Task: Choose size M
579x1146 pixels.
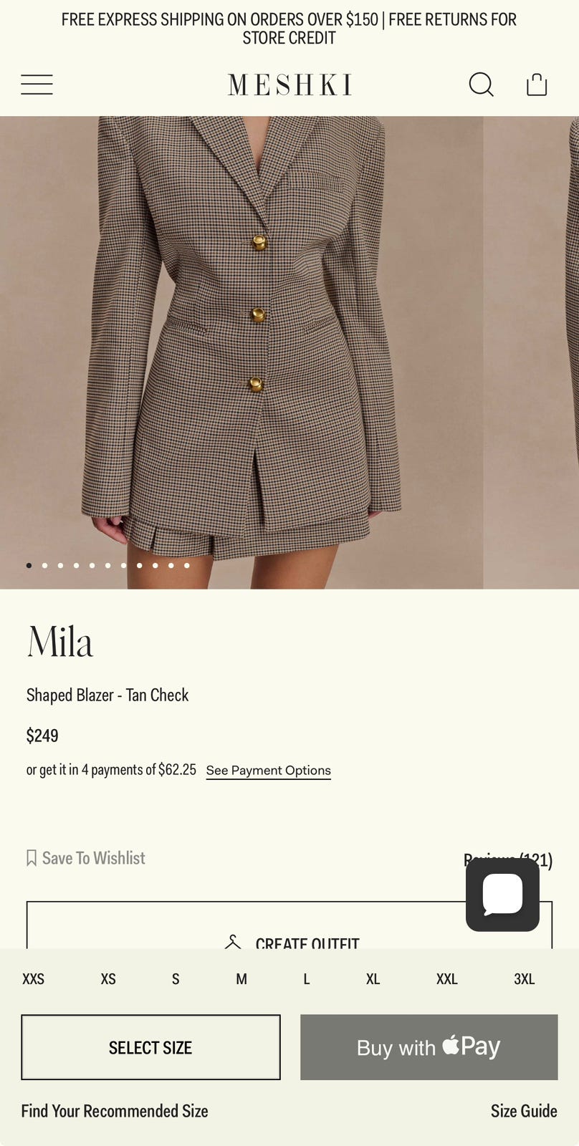Action: tap(241, 979)
